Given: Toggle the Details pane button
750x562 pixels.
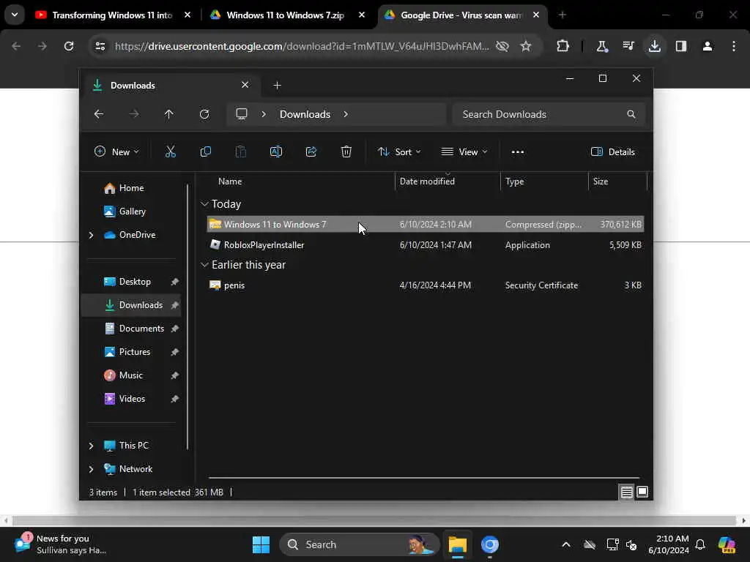Looking at the screenshot, I should 613,152.
